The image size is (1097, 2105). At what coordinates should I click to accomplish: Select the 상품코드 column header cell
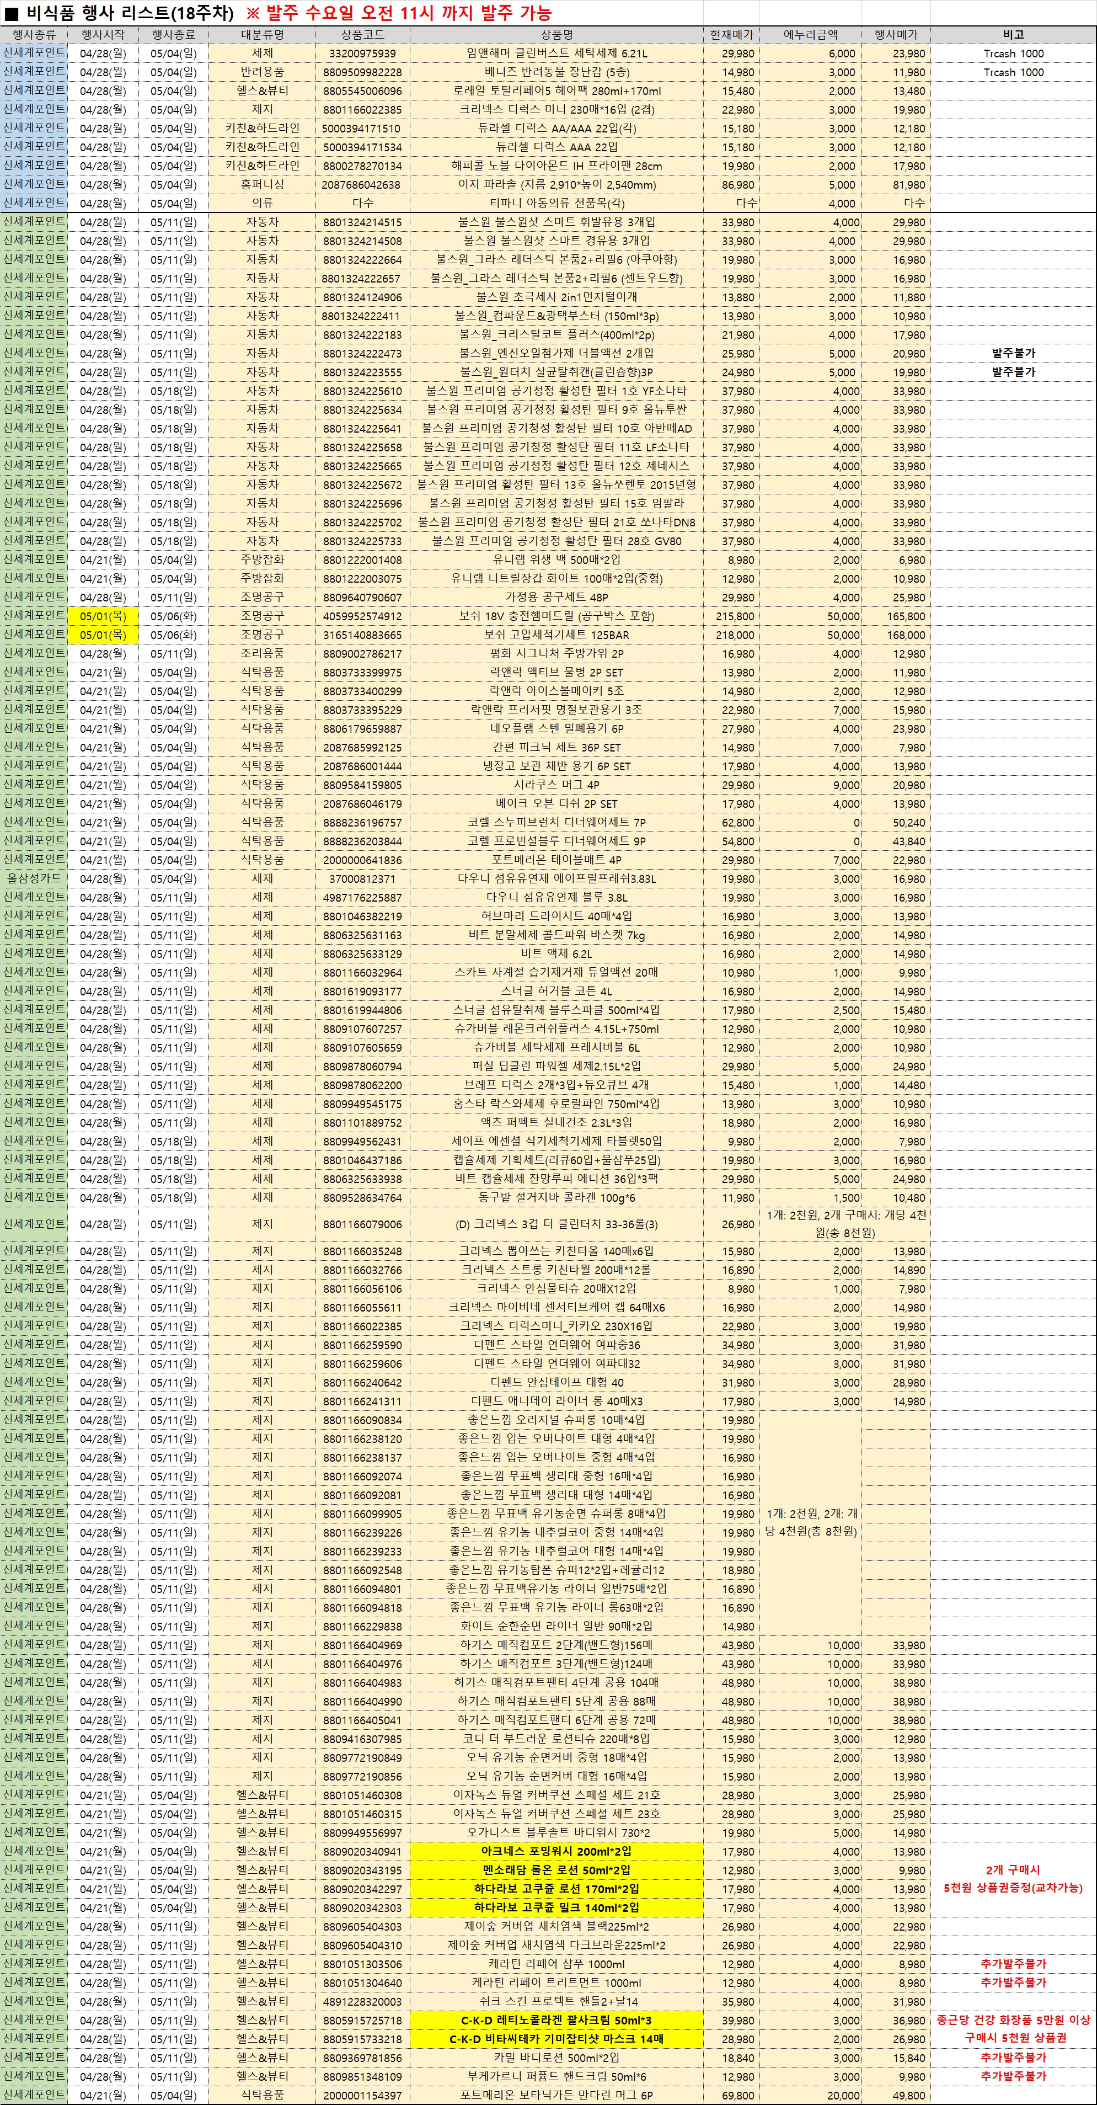coord(362,34)
